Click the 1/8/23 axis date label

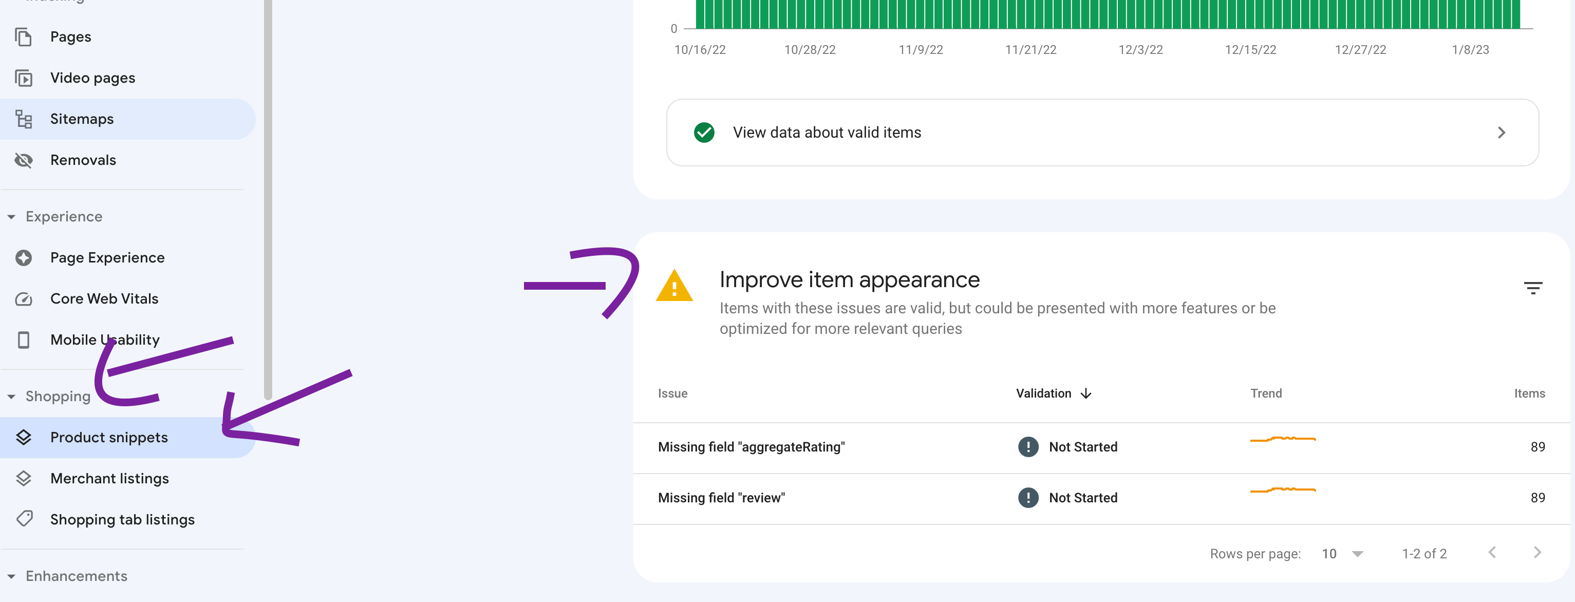pos(1470,50)
